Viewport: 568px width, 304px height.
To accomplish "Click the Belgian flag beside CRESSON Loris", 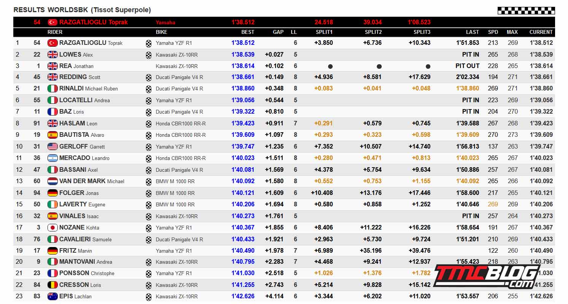I will click(x=52, y=285).
